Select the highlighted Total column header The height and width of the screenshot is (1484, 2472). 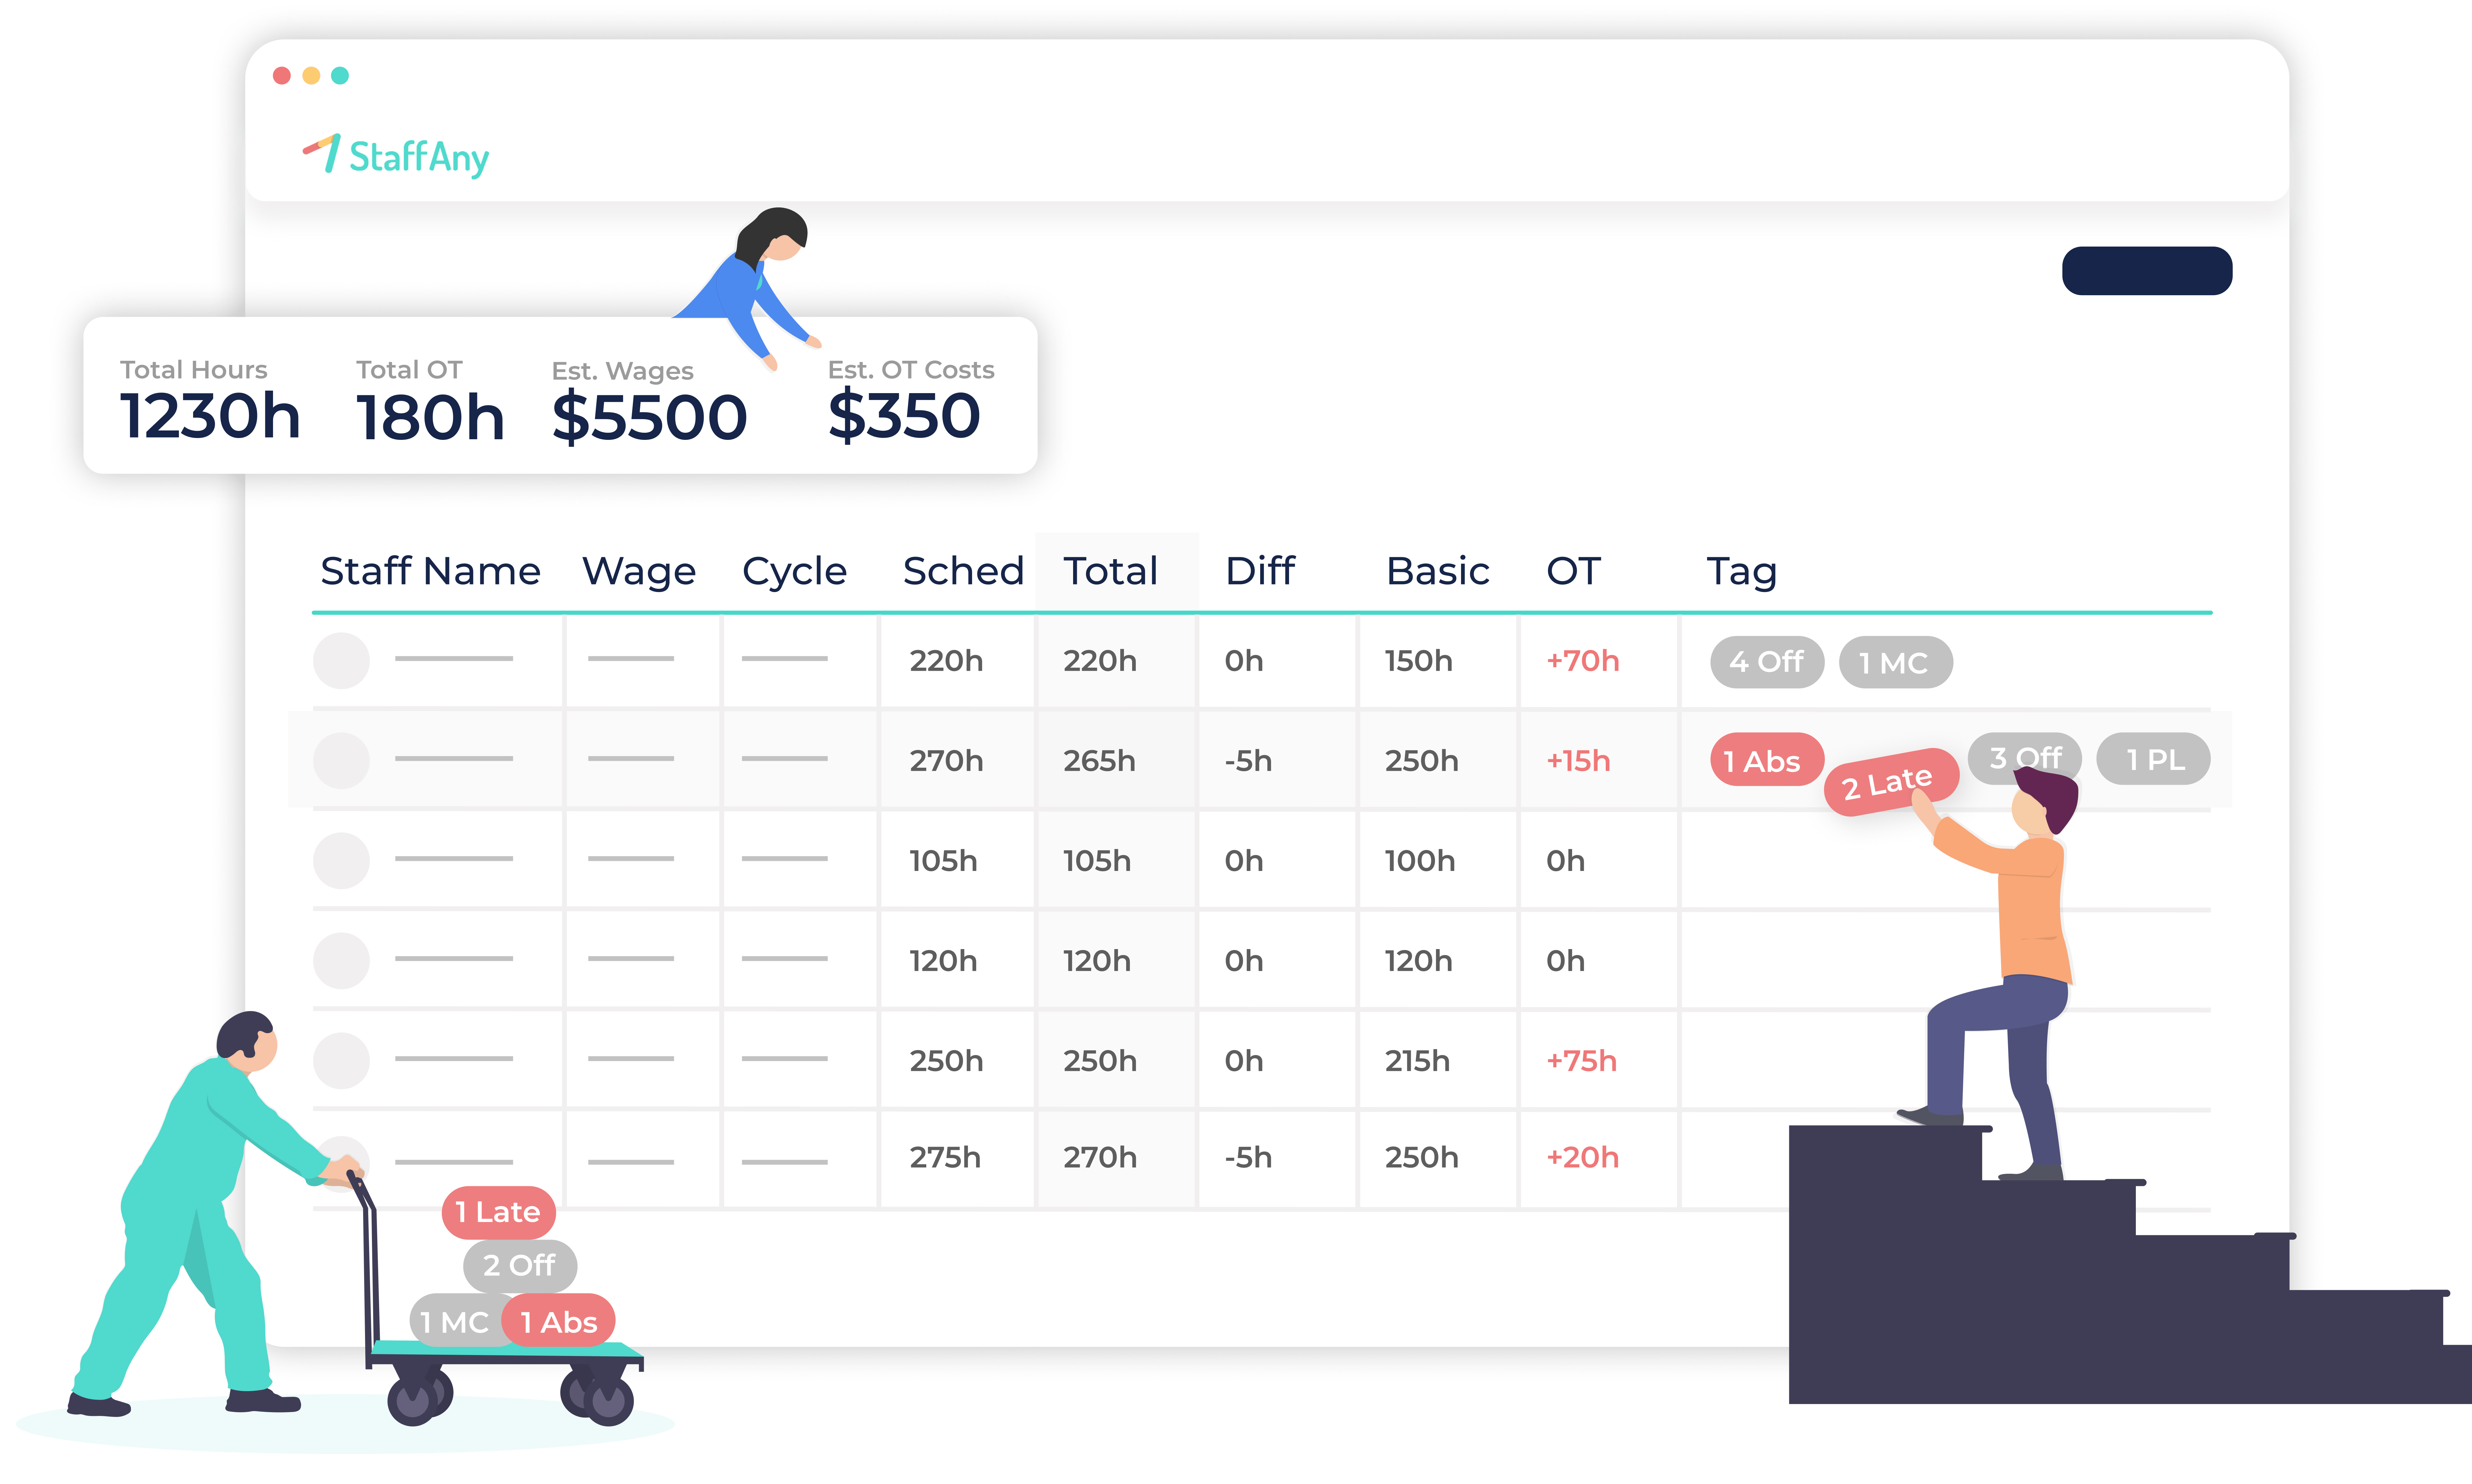point(1110,571)
